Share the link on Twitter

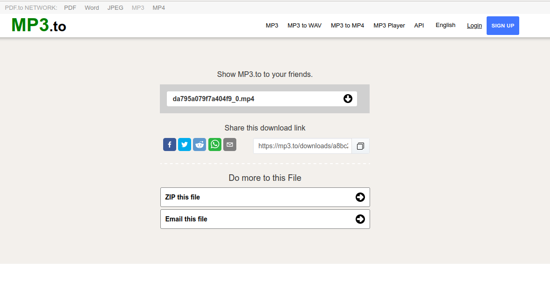click(185, 144)
